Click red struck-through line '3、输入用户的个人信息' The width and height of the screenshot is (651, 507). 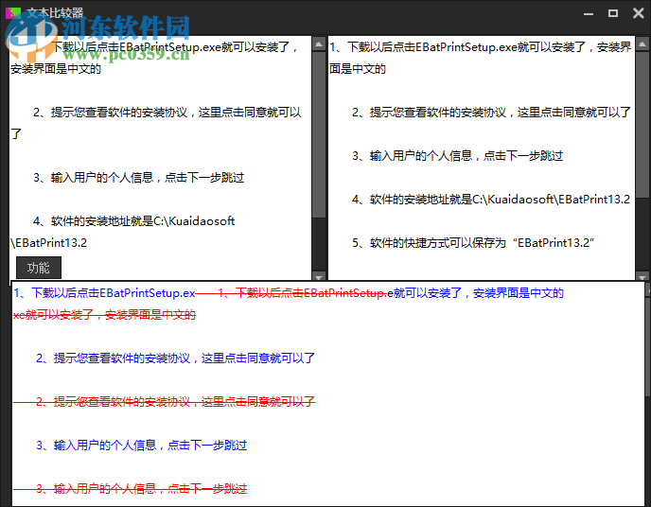pyautogui.click(x=131, y=489)
